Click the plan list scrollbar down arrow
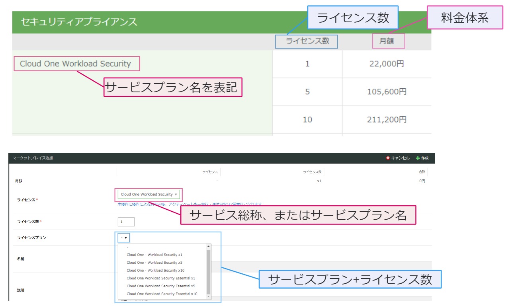Image resolution: width=514 pixels, height=308 pixels. pos(208,296)
